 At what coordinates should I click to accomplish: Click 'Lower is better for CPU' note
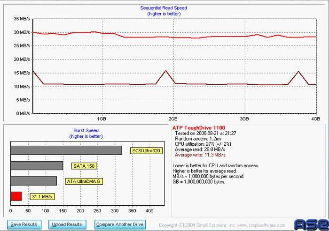(x=216, y=165)
